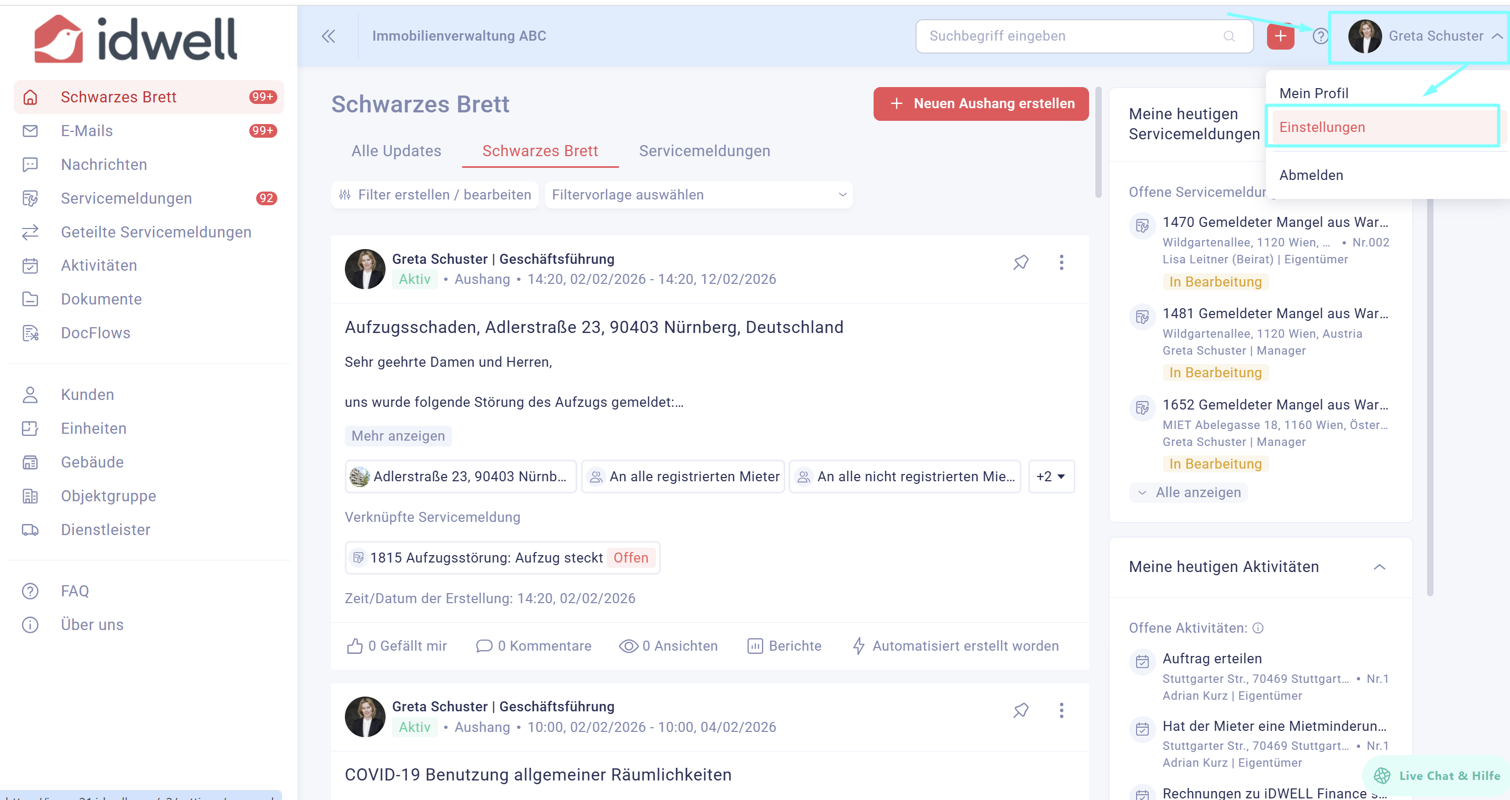
Task: Click the main feed vertical scrollbar
Action: [1098, 144]
